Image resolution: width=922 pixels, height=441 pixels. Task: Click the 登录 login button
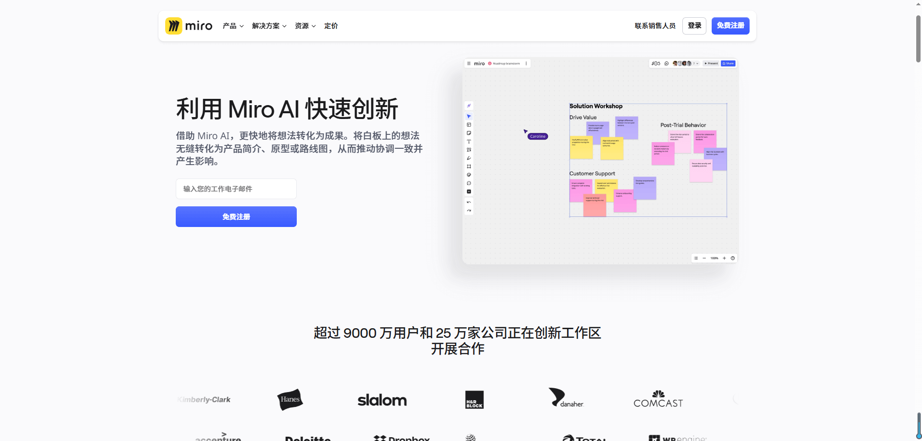694,26
